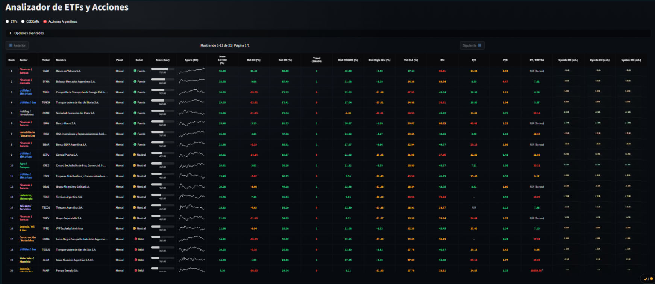Click the yellow Neutral signal dot for CEPU
Image resolution: width=655 pixels, height=284 pixels.
click(x=135, y=155)
